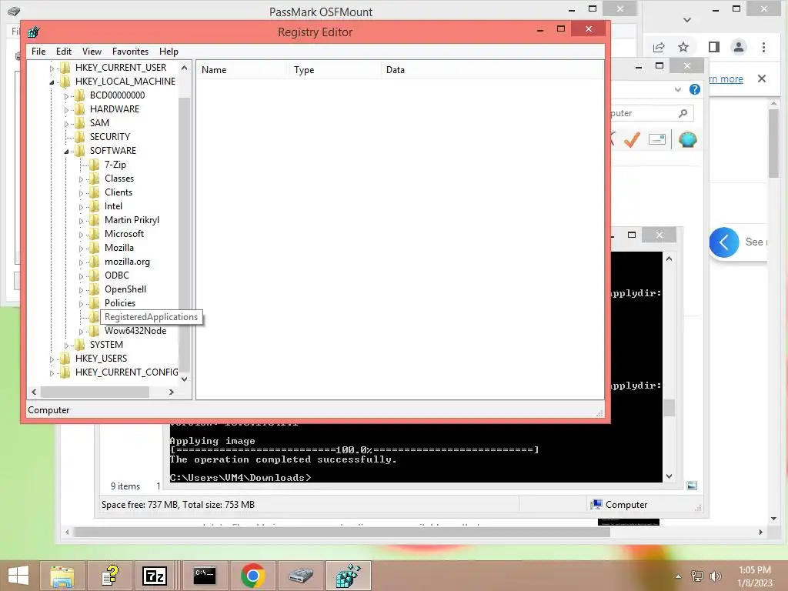Expand the Classes key
788x591 pixels.
[x=81, y=179]
